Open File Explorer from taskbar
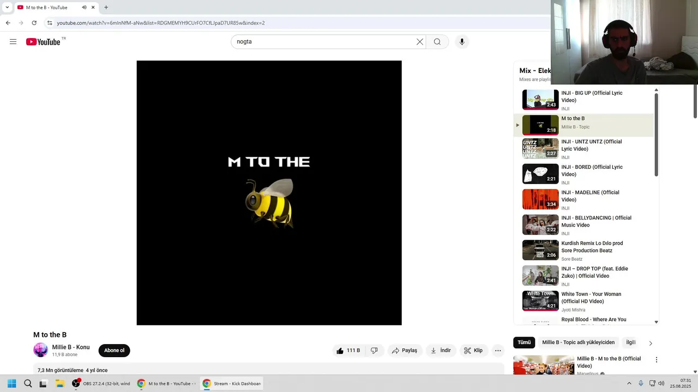Screen dimensions: 698x392 tap(60, 383)
